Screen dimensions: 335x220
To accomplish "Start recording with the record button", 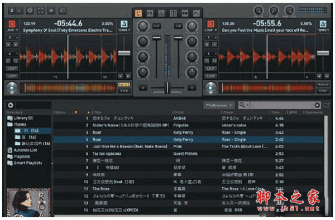I will coord(51,11).
